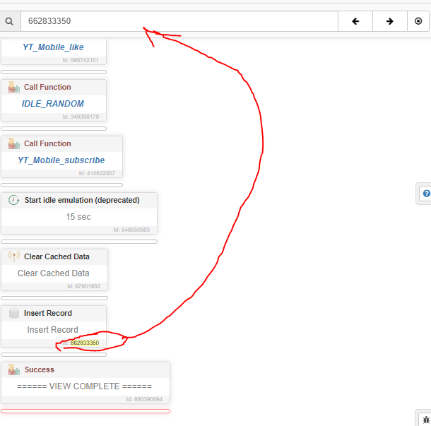Viewport: 431px width, 426px height.
Task: Open the help question mark icon
Action: pos(426,193)
